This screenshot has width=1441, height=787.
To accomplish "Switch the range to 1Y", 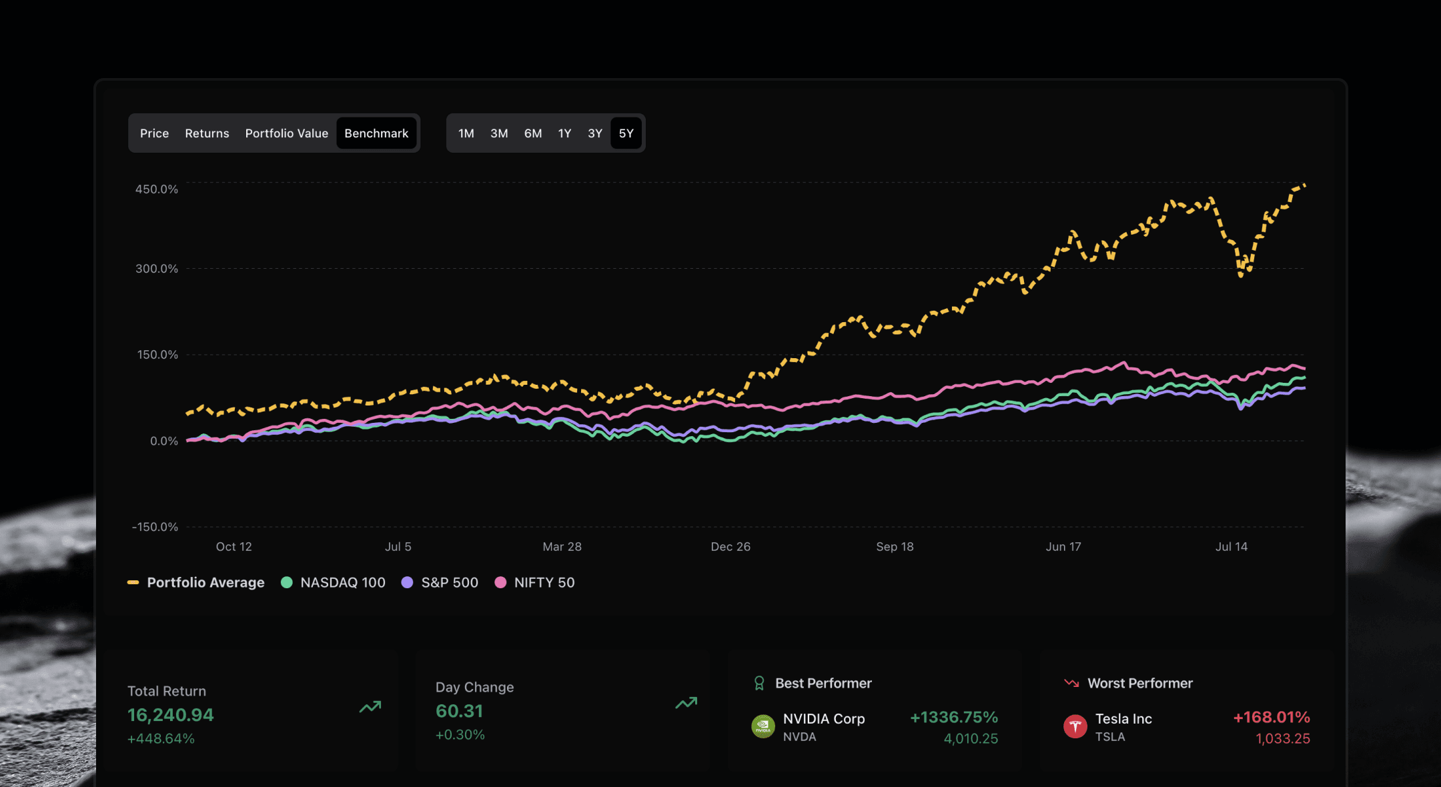I will click(x=564, y=133).
